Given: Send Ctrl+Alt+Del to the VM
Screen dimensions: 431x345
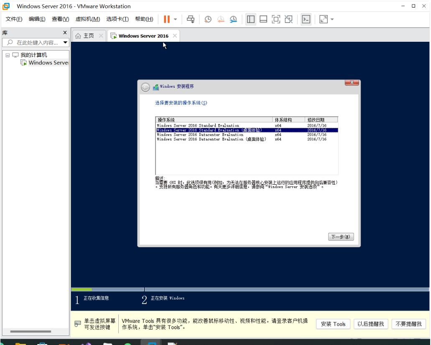Looking at the screenshot, I should [x=191, y=19].
